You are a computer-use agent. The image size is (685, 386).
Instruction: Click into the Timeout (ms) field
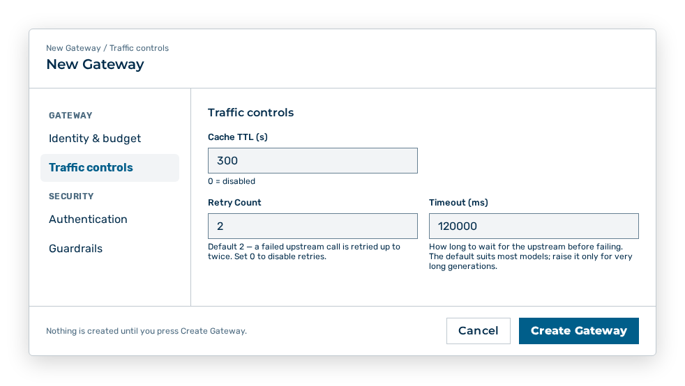tap(534, 226)
